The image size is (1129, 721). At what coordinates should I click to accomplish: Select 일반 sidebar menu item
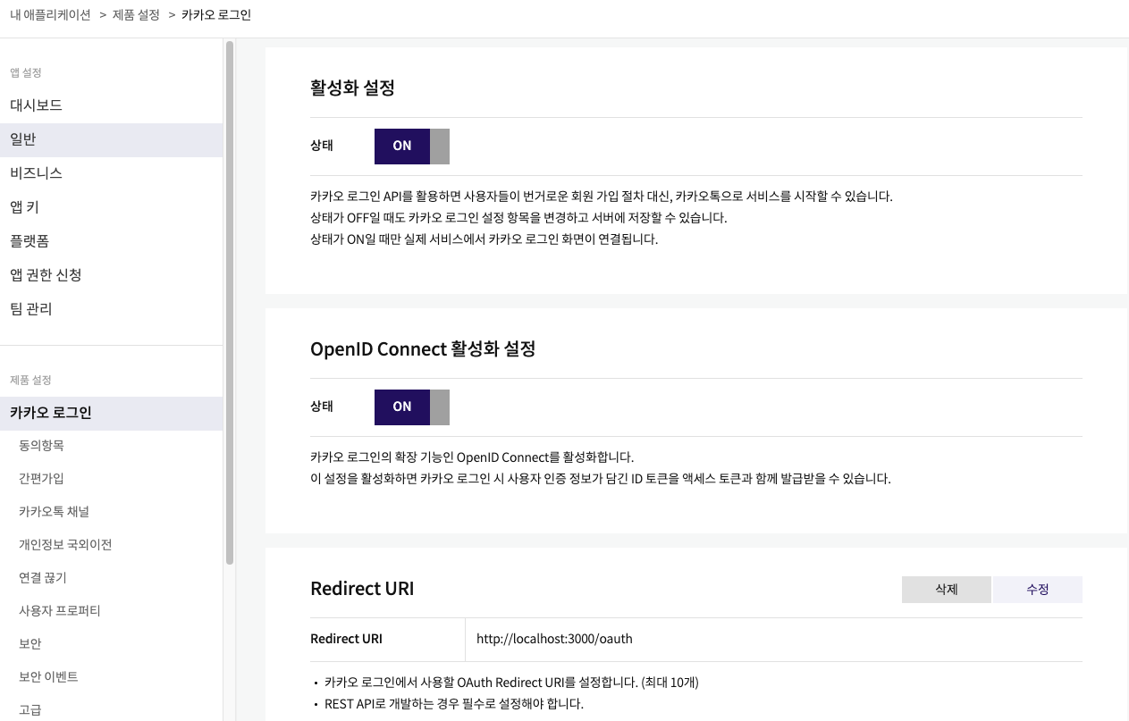coord(111,139)
